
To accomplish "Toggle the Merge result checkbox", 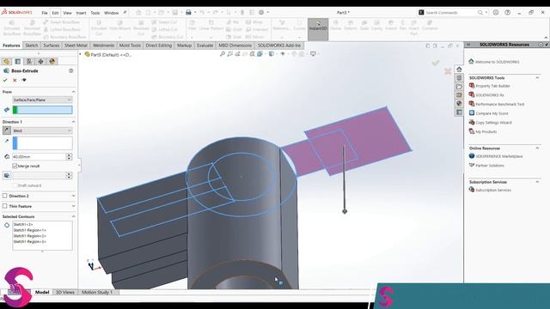I will click(15, 166).
